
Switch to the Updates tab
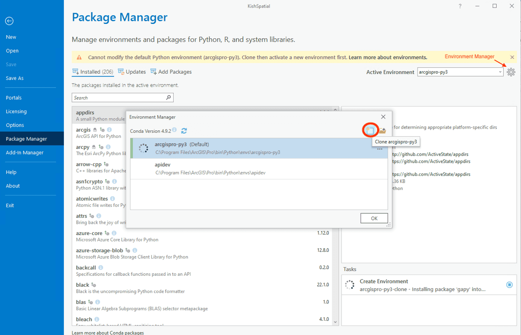click(132, 72)
